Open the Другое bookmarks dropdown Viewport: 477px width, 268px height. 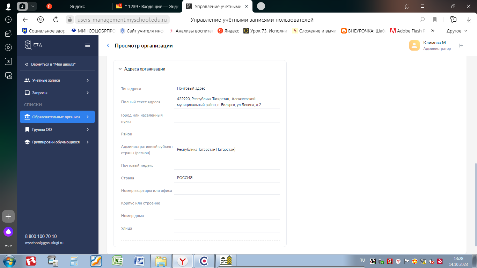coord(457,31)
